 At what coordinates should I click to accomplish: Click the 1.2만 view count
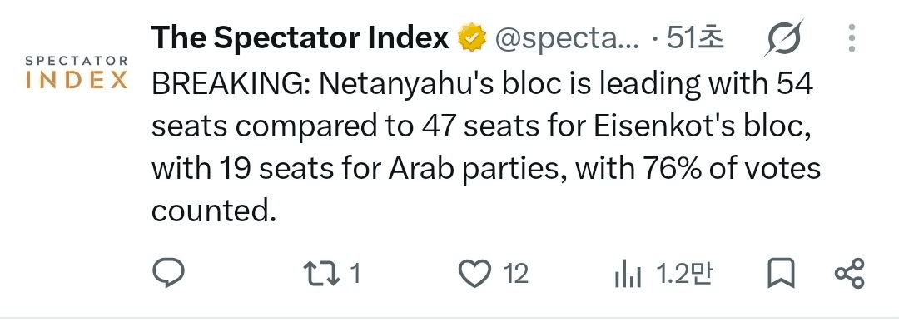point(684,274)
